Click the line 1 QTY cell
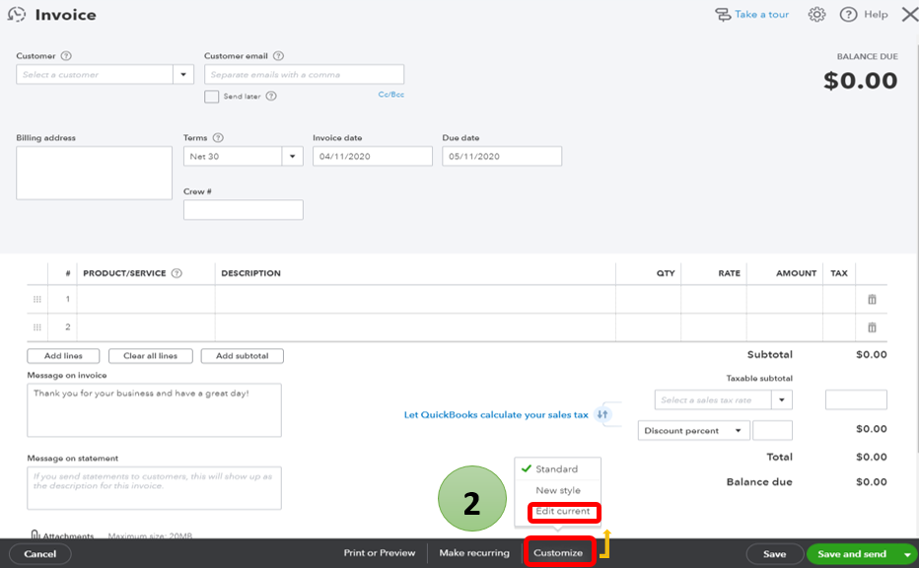 tap(648, 300)
